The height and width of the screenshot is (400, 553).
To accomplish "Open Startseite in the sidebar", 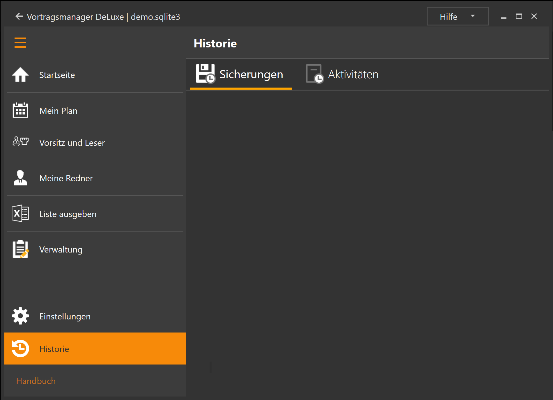I will pos(95,75).
